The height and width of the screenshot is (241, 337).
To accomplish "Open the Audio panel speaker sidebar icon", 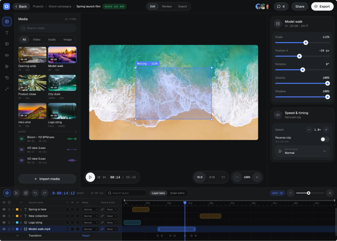I will 7,55.
